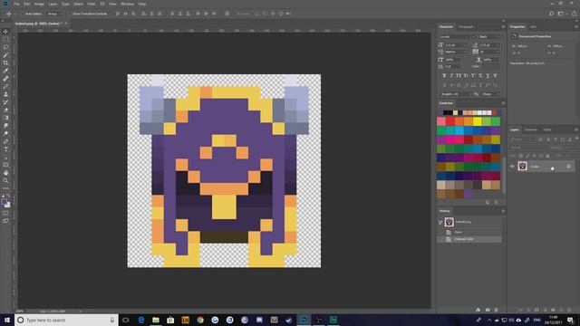Viewport: 580px width, 326px height.
Task: Switch to the Paths tab
Action: 547,129
